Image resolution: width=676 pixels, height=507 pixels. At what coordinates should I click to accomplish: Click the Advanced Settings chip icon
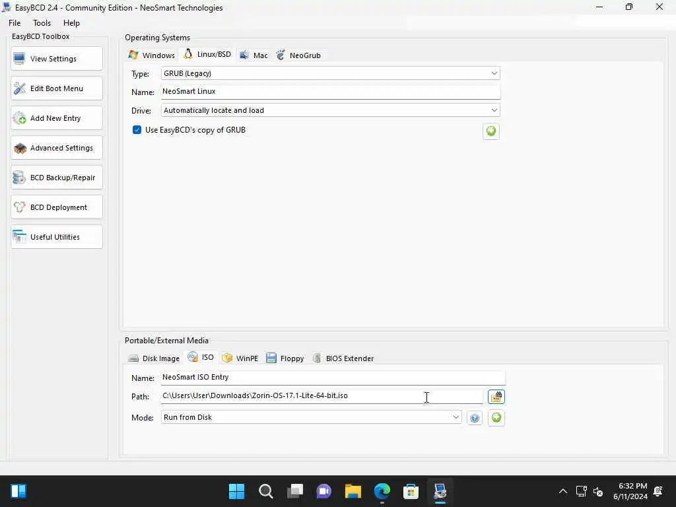20,149
